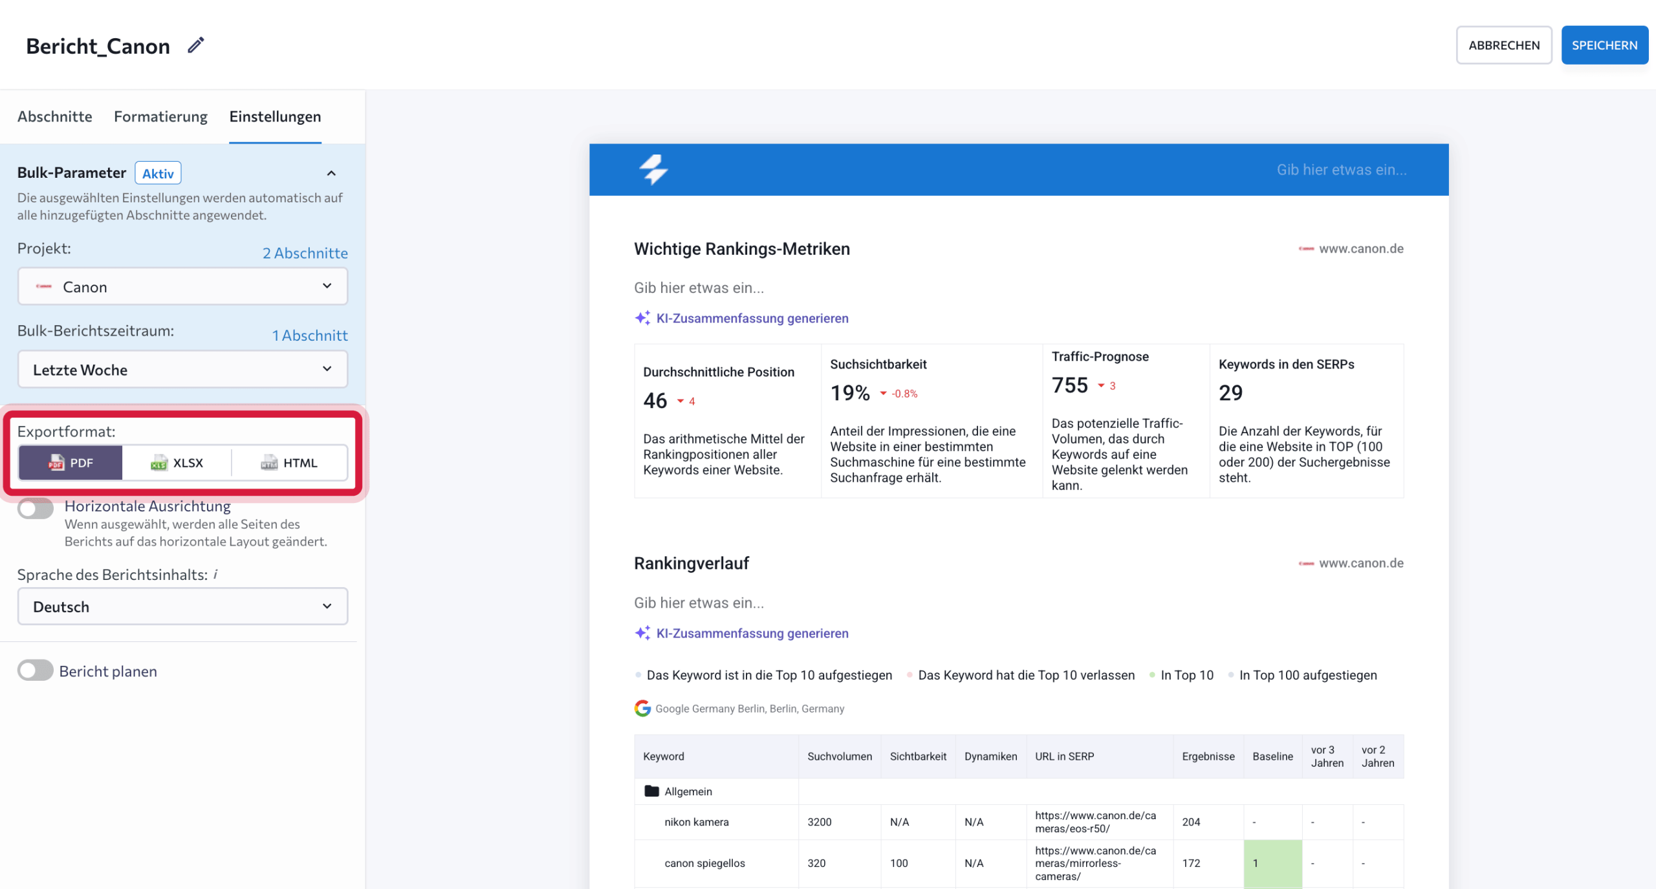
Task: Click Suchvolumen column header
Action: point(840,756)
